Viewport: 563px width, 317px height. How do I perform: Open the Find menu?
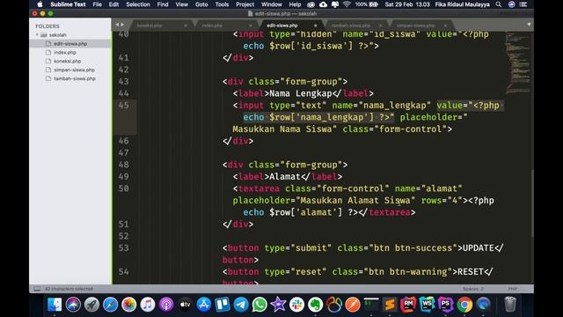pos(163,4)
